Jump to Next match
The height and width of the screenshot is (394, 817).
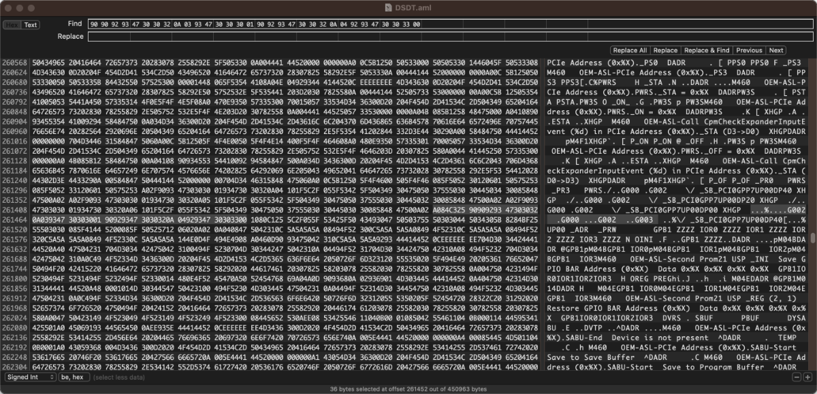point(776,50)
